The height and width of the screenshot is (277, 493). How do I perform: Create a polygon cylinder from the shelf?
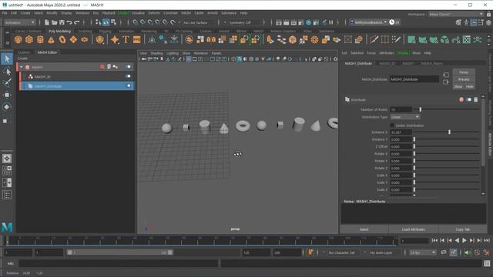pos(40,39)
